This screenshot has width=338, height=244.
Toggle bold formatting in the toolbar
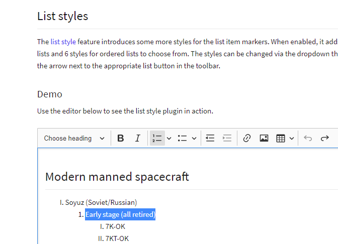(x=121, y=138)
